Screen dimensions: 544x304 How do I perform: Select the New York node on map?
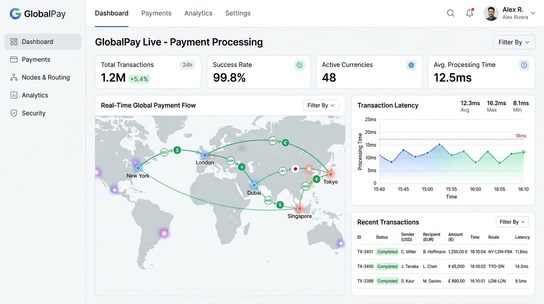click(138, 168)
